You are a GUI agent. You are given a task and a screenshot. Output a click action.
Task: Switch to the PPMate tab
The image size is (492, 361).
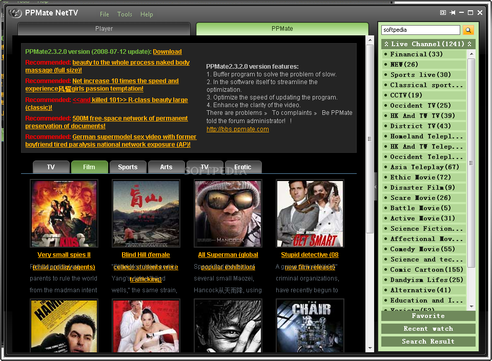coord(282,29)
